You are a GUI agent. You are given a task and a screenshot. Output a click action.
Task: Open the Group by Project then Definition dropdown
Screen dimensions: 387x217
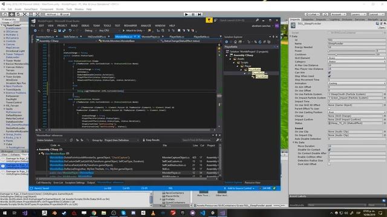pos(122,140)
